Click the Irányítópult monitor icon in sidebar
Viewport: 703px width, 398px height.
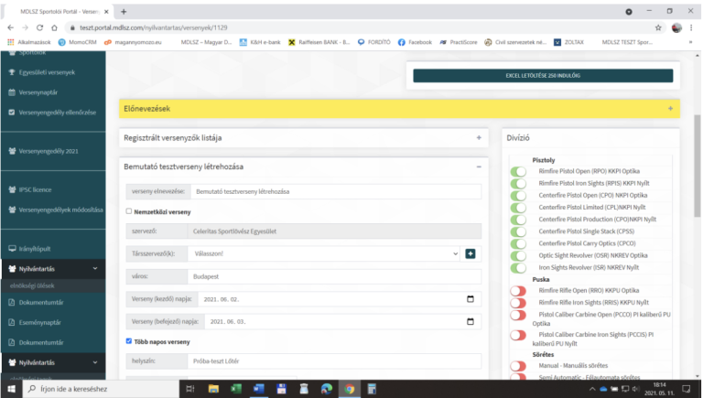11,248
